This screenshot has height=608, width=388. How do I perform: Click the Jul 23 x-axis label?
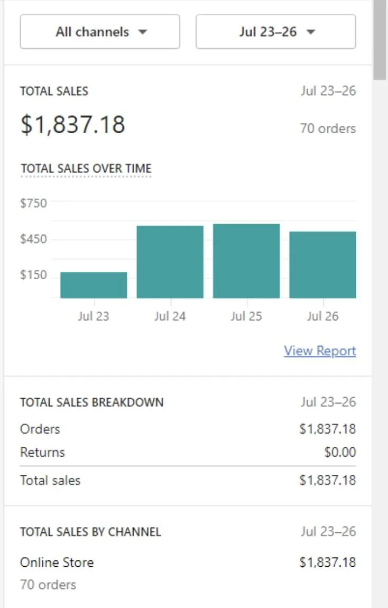[x=94, y=317]
